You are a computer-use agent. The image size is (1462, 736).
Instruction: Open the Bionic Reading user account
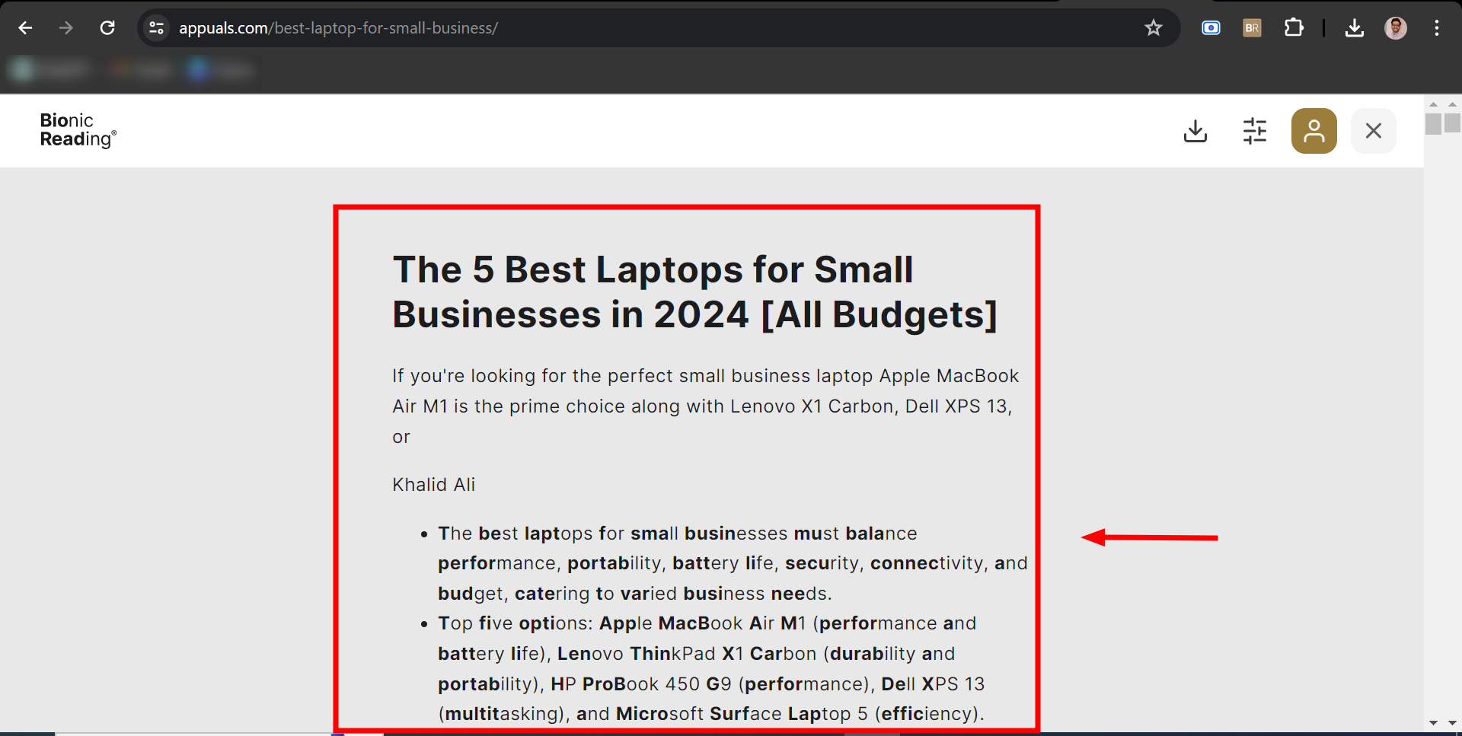(1314, 131)
